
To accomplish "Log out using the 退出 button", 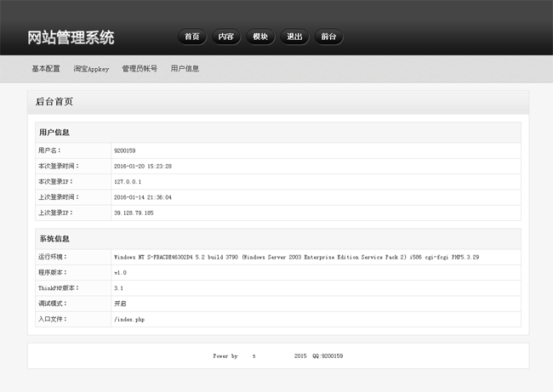I will (294, 37).
